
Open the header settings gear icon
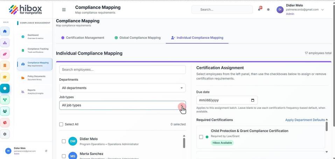(268, 9)
